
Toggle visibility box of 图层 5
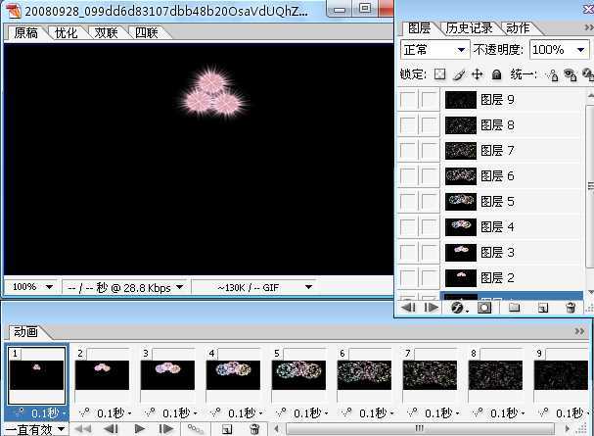click(x=408, y=202)
